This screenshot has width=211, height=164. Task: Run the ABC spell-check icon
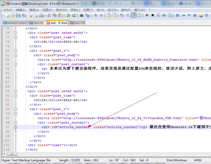(x=207, y=15)
